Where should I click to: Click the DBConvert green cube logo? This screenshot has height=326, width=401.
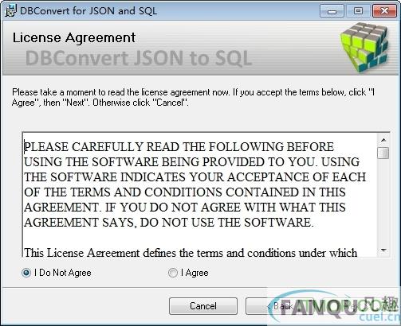tap(364, 47)
